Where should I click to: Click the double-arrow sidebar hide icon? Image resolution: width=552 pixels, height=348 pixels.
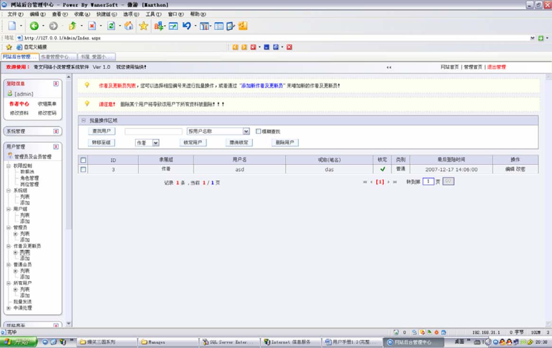coord(389,67)
